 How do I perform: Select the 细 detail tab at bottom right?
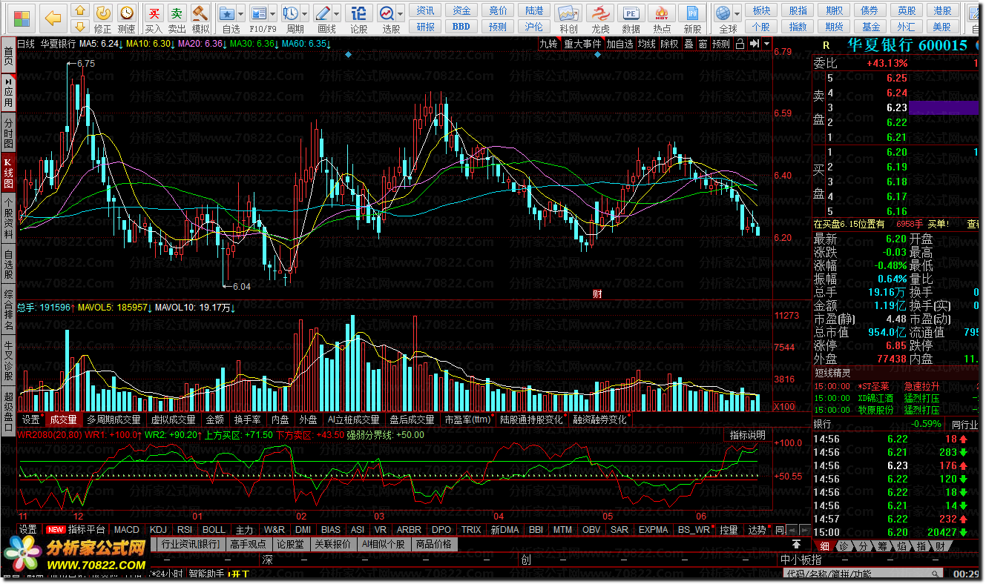824,545
